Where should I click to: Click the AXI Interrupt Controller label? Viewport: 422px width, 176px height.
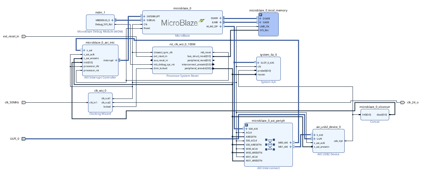pos(100,77)
